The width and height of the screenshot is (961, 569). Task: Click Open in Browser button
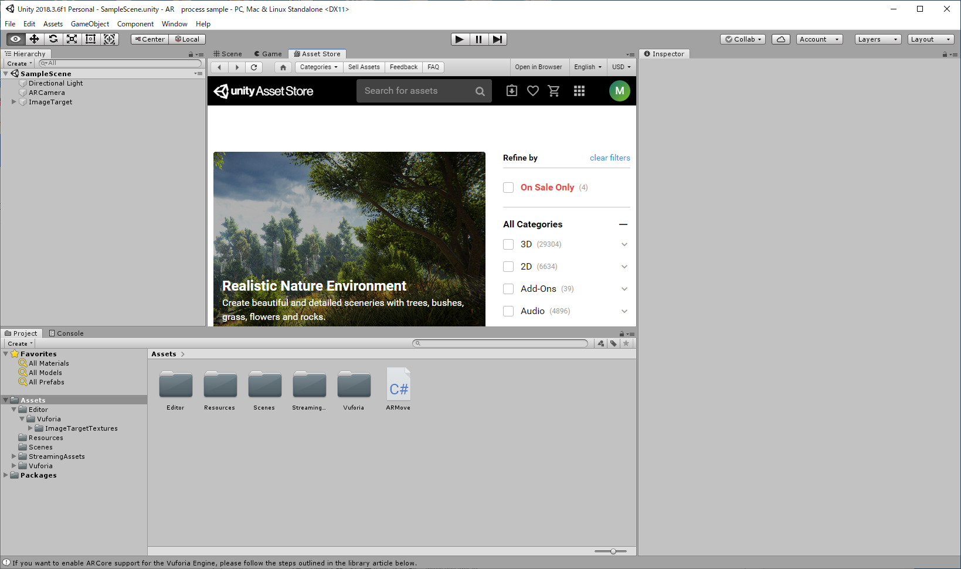[538, 67]
